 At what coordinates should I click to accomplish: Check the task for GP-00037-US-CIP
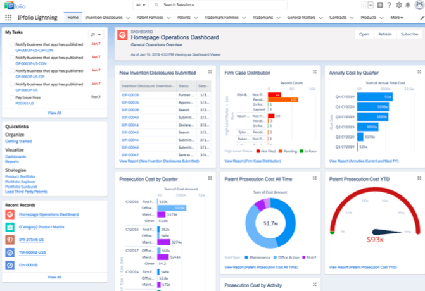(12, 71)
